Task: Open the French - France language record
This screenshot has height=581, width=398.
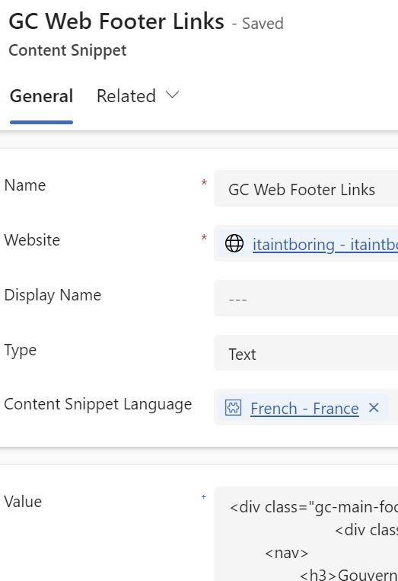Action: click(304, 409)
